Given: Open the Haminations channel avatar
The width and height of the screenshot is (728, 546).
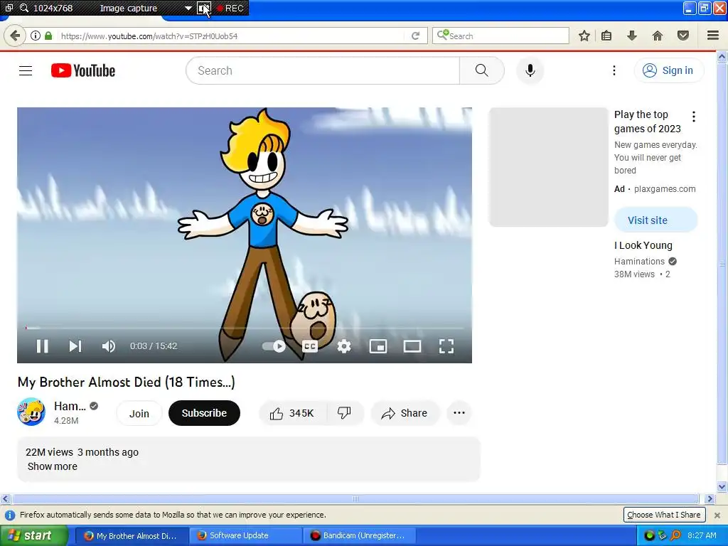Looking at the screenshot, I should pos(31,412).
